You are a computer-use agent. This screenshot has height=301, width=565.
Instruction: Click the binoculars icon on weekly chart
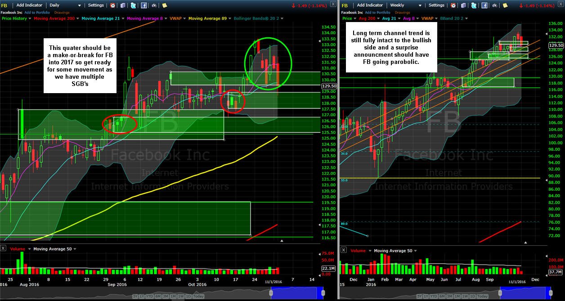[x=495, y=5]
